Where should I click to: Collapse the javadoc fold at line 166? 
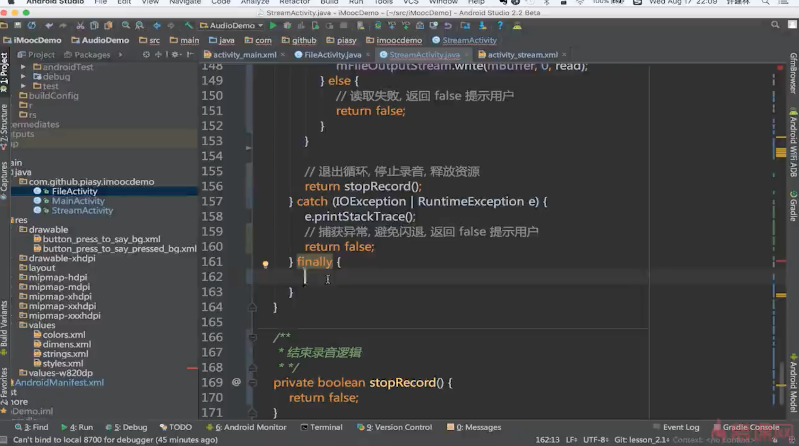pos(252,337)
